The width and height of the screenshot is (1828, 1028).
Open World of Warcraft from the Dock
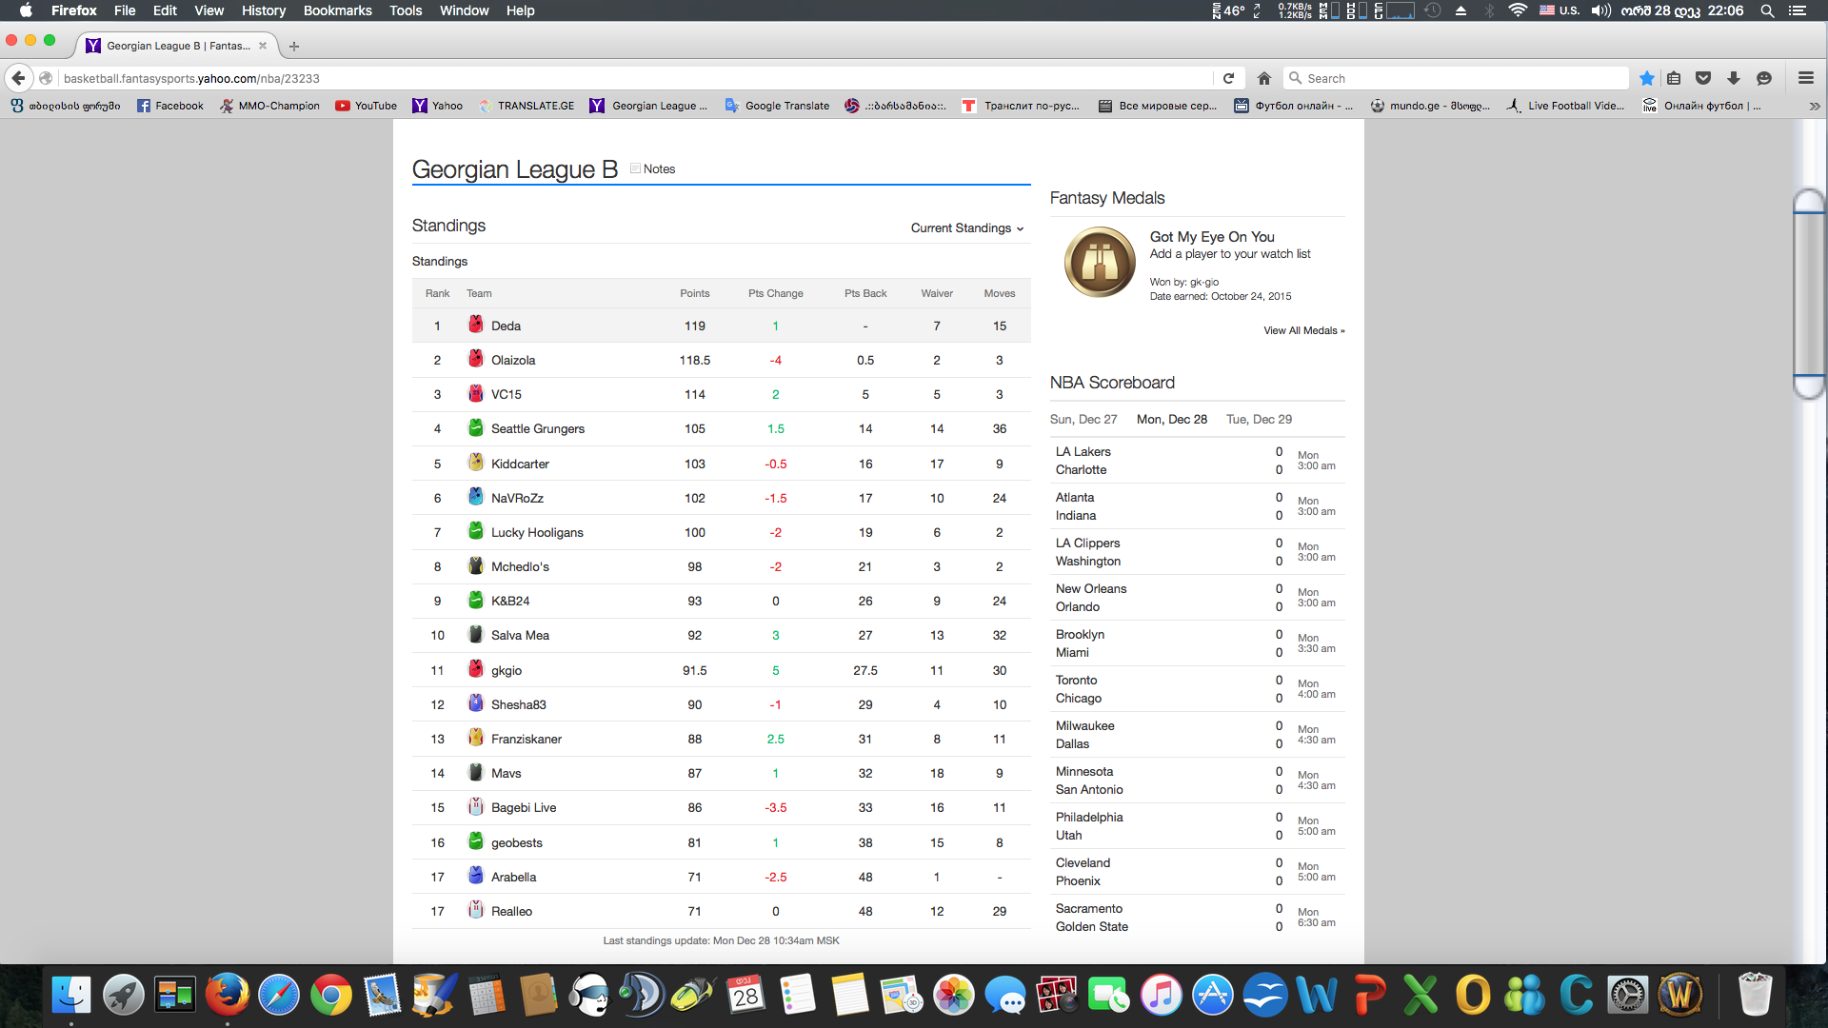click(x=1679, y=994)
